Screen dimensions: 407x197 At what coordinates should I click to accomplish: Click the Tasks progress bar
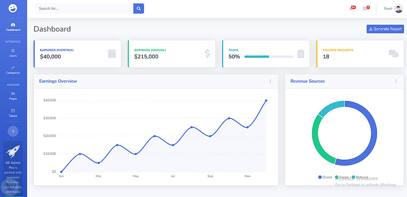coord(269,57)
